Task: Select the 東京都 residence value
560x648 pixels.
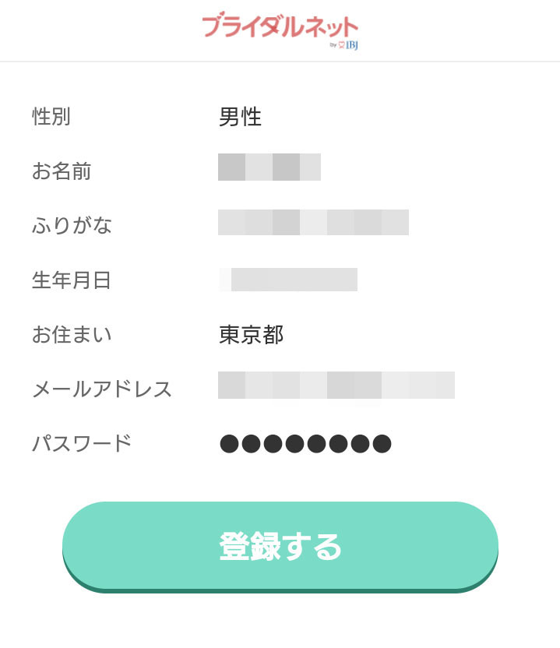Action: coord(251,335)
